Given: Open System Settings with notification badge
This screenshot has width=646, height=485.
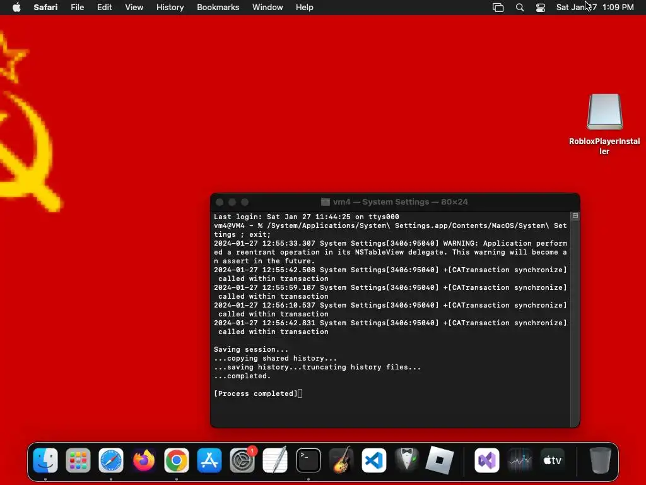Looking at the screenshot, I should (x=242, y=460).
